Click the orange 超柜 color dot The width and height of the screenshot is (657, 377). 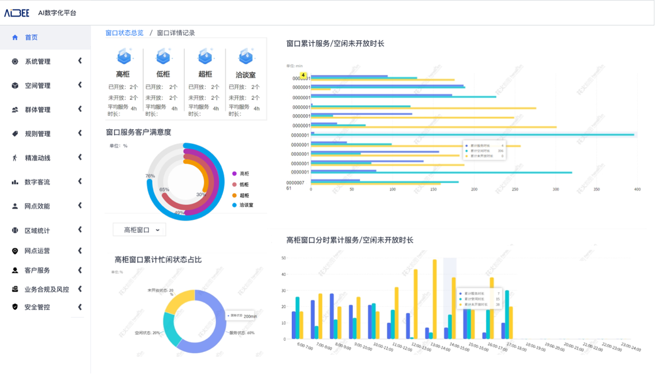click(234, 195)
